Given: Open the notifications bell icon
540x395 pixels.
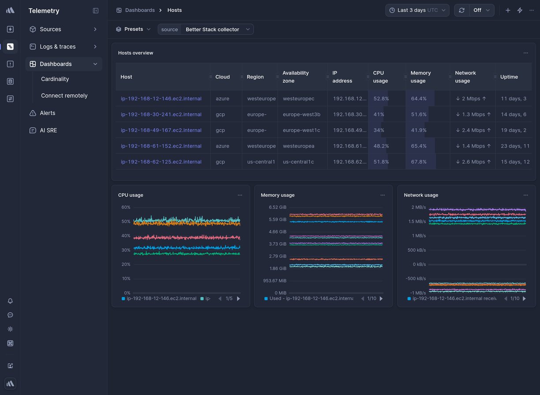Looking at the screenshot, I should pyautogui.click(x=10, y=301).
